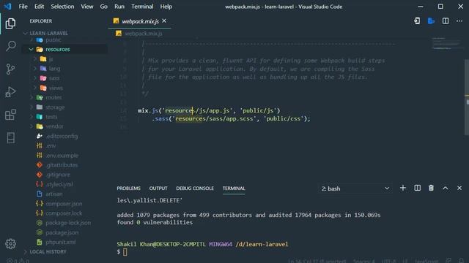Expand the sass folder chevron
The image size is (469, 263).
tap(35, 78)
